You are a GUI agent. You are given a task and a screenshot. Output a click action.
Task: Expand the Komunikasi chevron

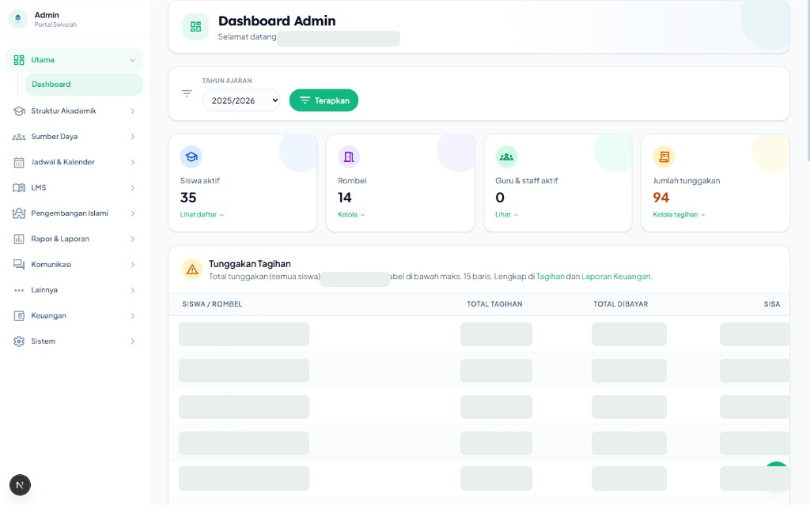(x=133, y=265)
